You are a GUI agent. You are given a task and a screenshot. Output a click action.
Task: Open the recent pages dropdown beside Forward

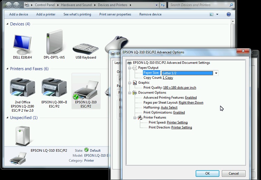coord(22,5)
